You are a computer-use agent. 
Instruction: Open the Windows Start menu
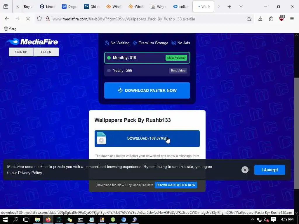[x=5, y=220]
